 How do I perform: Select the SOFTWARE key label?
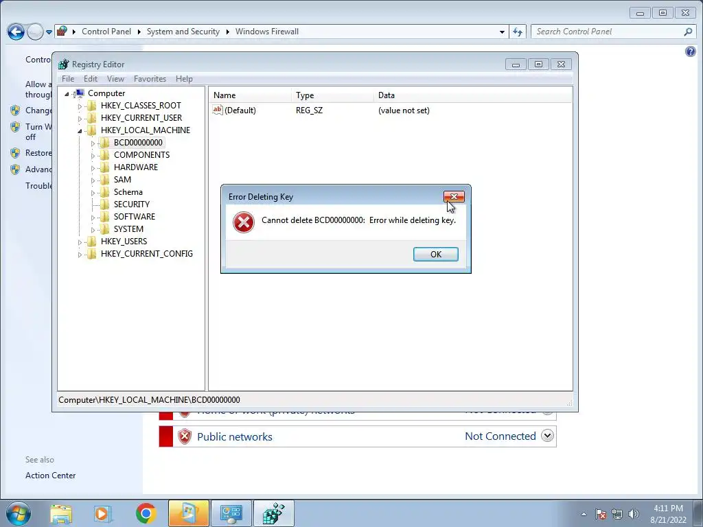(x=134, y=216)
